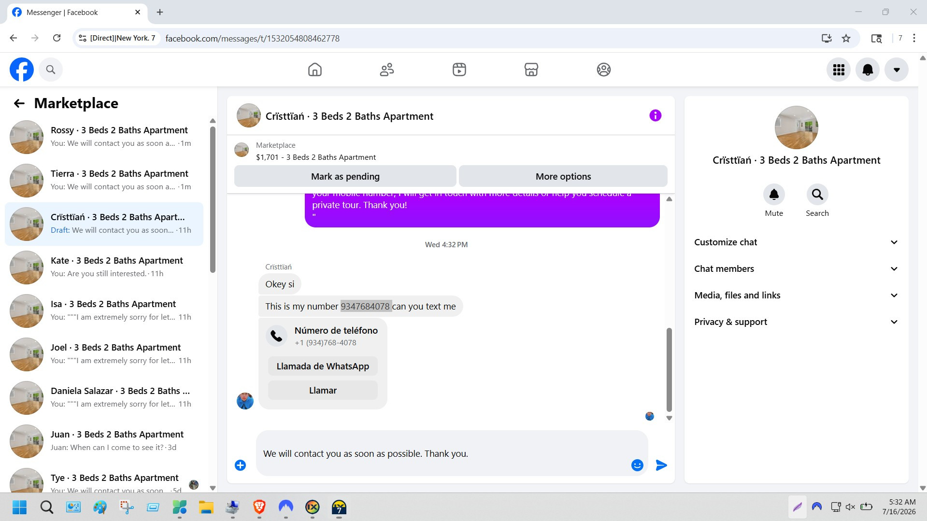The height and width of the screenshot is (521, 927).
Task: Click the conversation list scrollbar
Action: point(213,200)
